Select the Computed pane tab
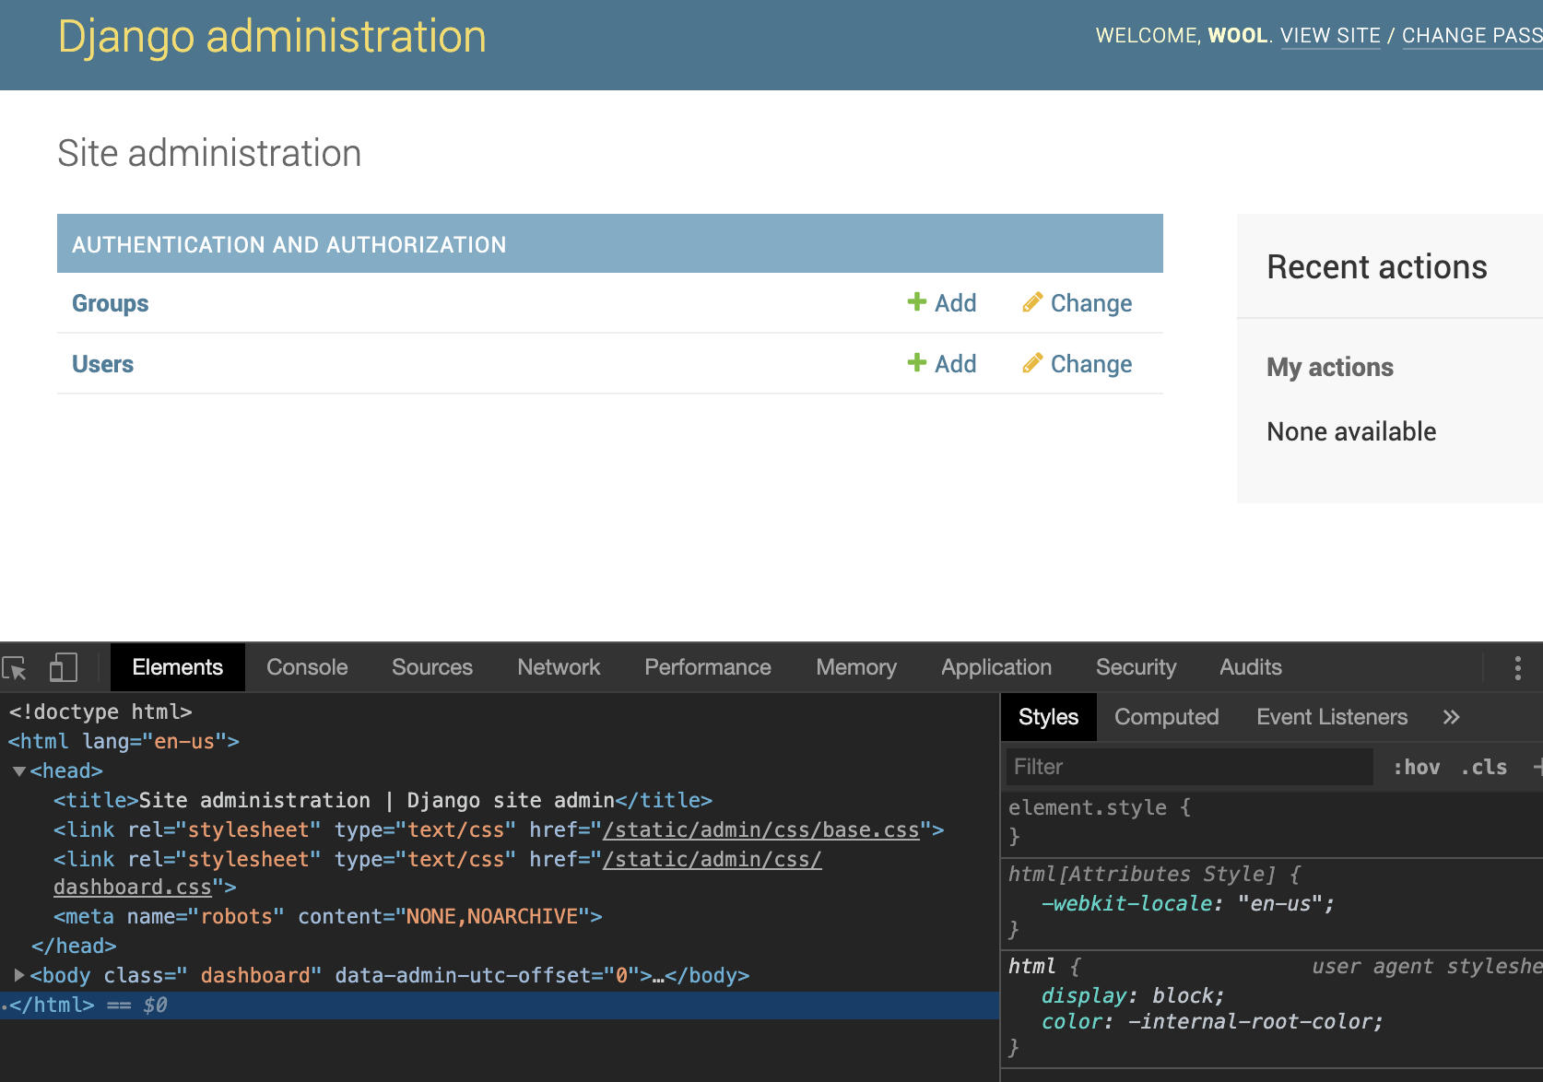Viewport: 1543px width, 1082px height. pyautogui.click(x=1167, y=717)
